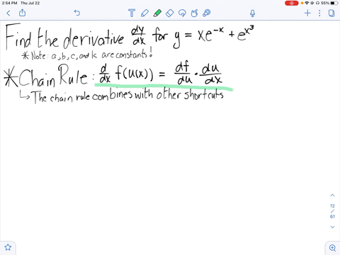Viewport: 340px width, 255px height.
Task: Select the Pen tool
Action: pyautogui.click(x=144, y=13)
